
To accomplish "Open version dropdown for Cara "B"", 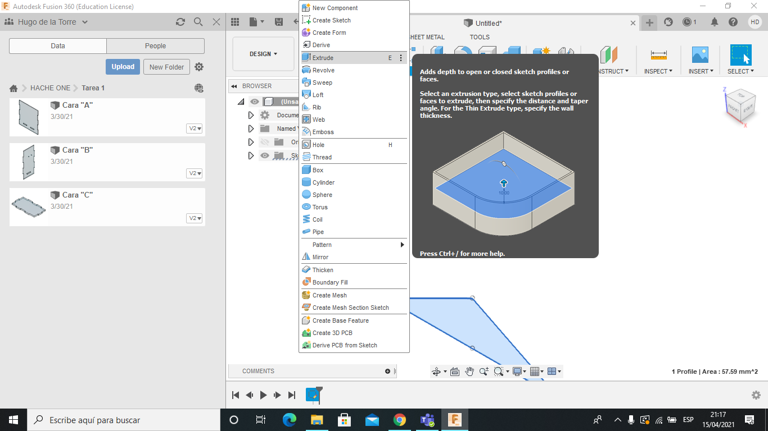I will (x=195, y=173).
